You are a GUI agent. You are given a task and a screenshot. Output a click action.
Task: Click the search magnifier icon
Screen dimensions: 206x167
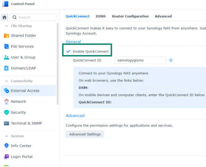click(x=15, y=17)
